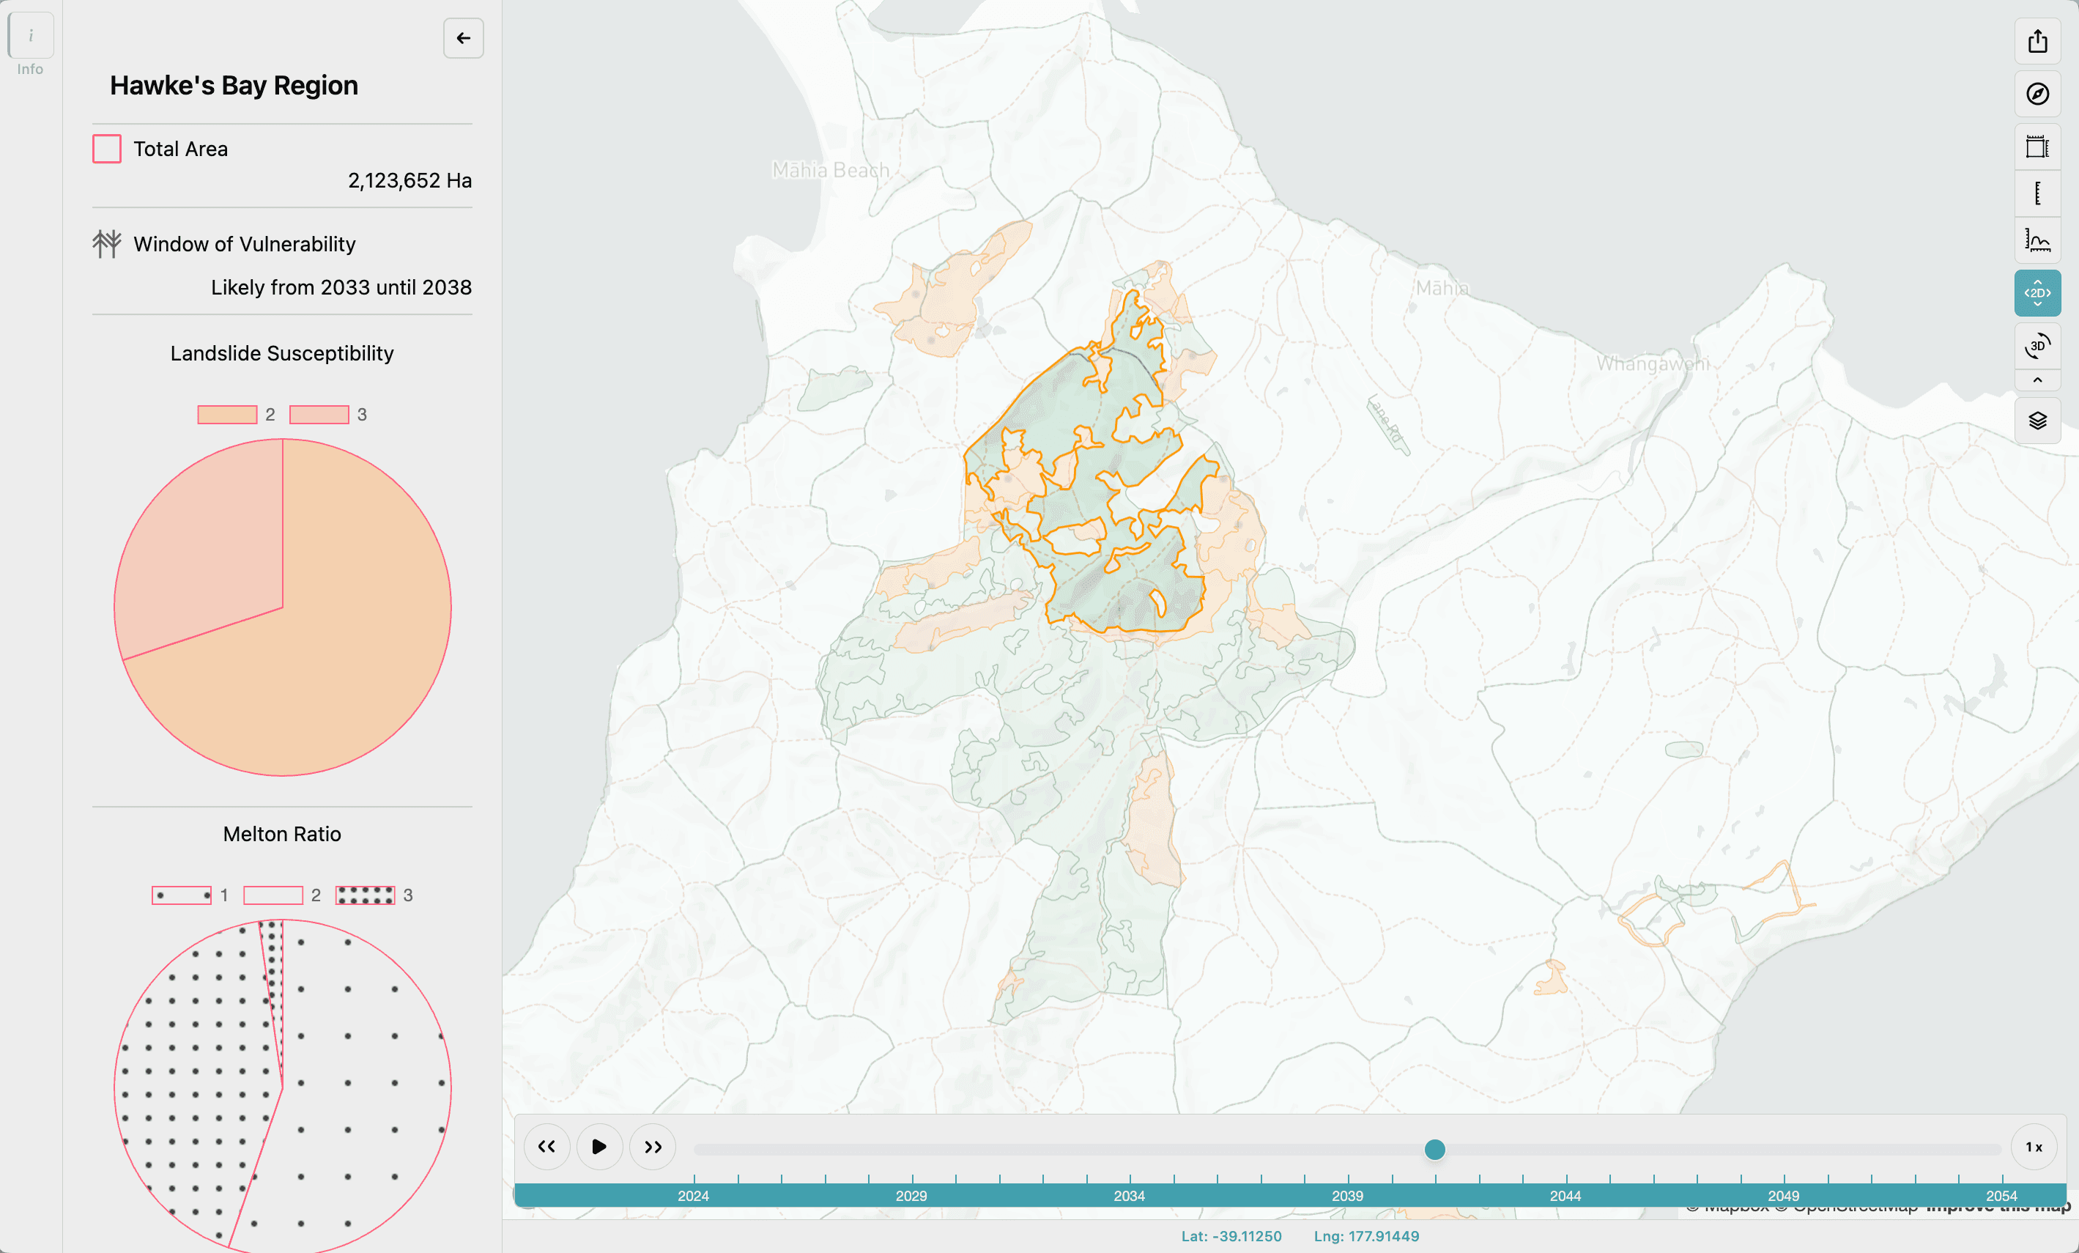Play the timeline animation
Image resolution: width=2079 pixels, height=1253 pixels.
[x=599, y=1147]
